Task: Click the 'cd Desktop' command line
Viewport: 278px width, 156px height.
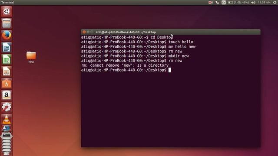Action: 127,37
